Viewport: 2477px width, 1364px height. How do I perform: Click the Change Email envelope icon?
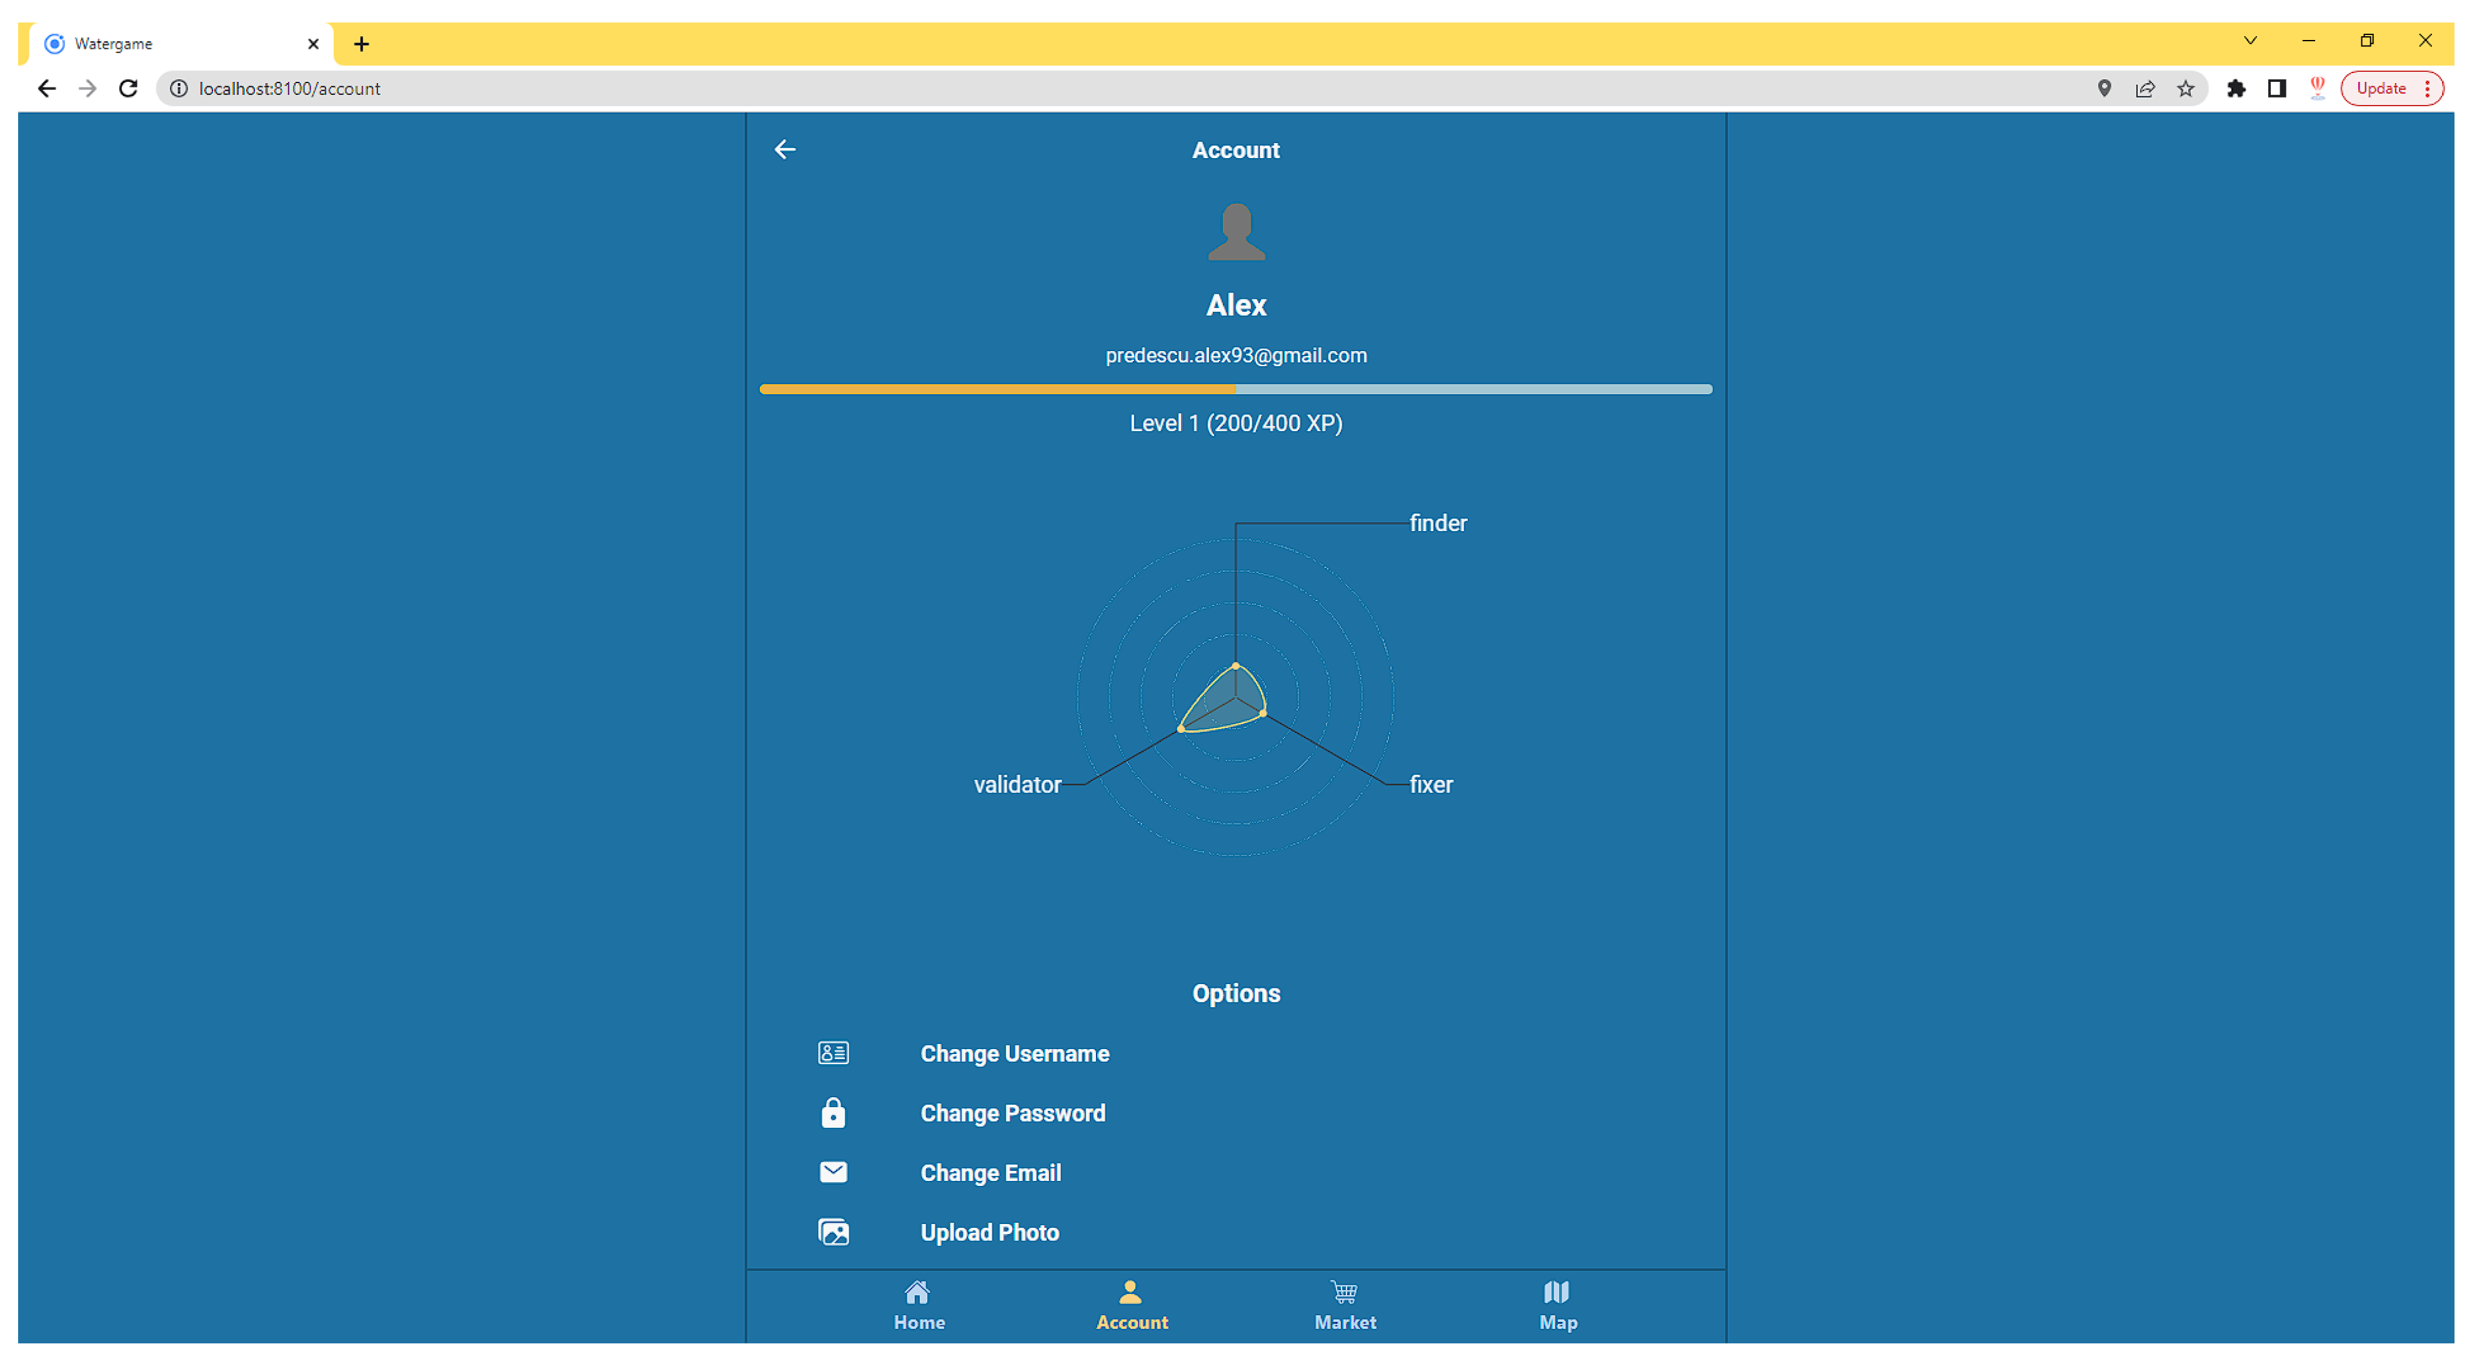coord(833,1172)
